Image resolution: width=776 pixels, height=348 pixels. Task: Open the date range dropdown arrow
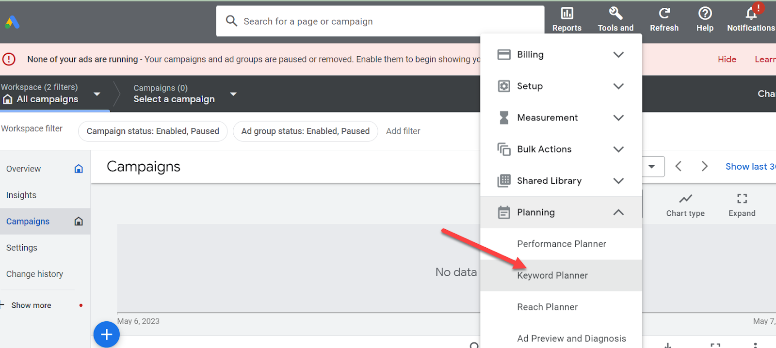[652, 167]
